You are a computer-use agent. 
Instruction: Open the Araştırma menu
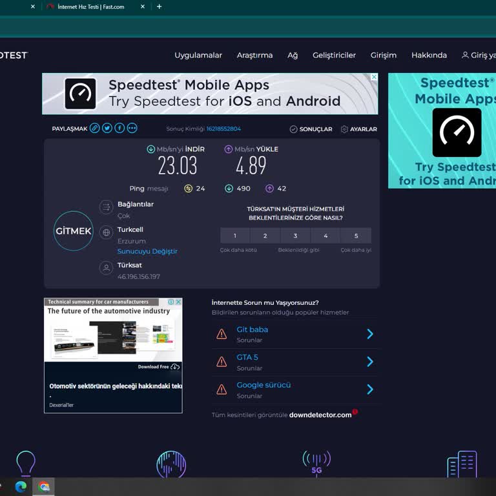tap(254, 56)
